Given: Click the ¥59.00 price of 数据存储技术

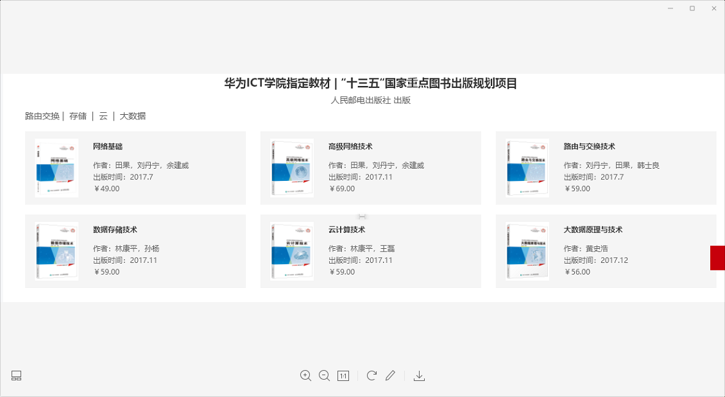Looking at the screenshot, I should tap(107, 272).
